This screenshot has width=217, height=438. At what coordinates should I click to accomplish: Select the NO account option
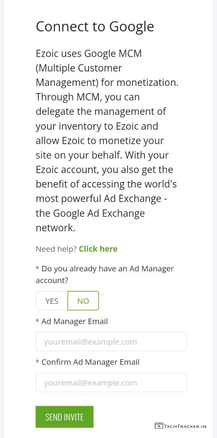pos(83,301)
